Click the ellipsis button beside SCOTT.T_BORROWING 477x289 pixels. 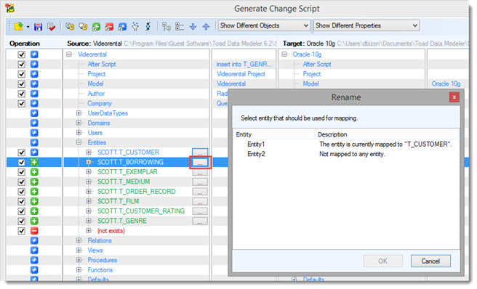coord(200,163)
